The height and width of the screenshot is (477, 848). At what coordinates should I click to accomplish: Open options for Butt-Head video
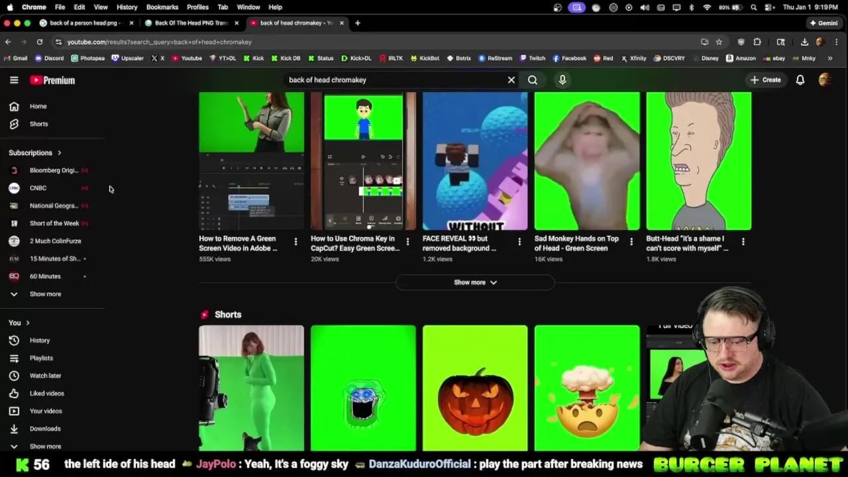[743, 242]
